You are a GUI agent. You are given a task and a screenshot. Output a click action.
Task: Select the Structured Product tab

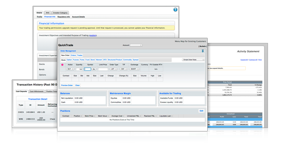point(115,60)
